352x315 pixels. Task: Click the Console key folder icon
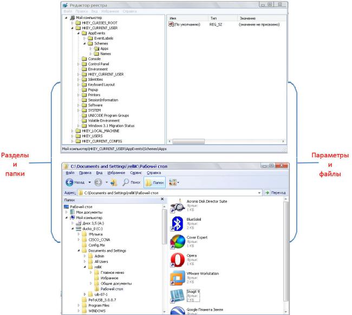pyautogui.click(x=84, y=59)
